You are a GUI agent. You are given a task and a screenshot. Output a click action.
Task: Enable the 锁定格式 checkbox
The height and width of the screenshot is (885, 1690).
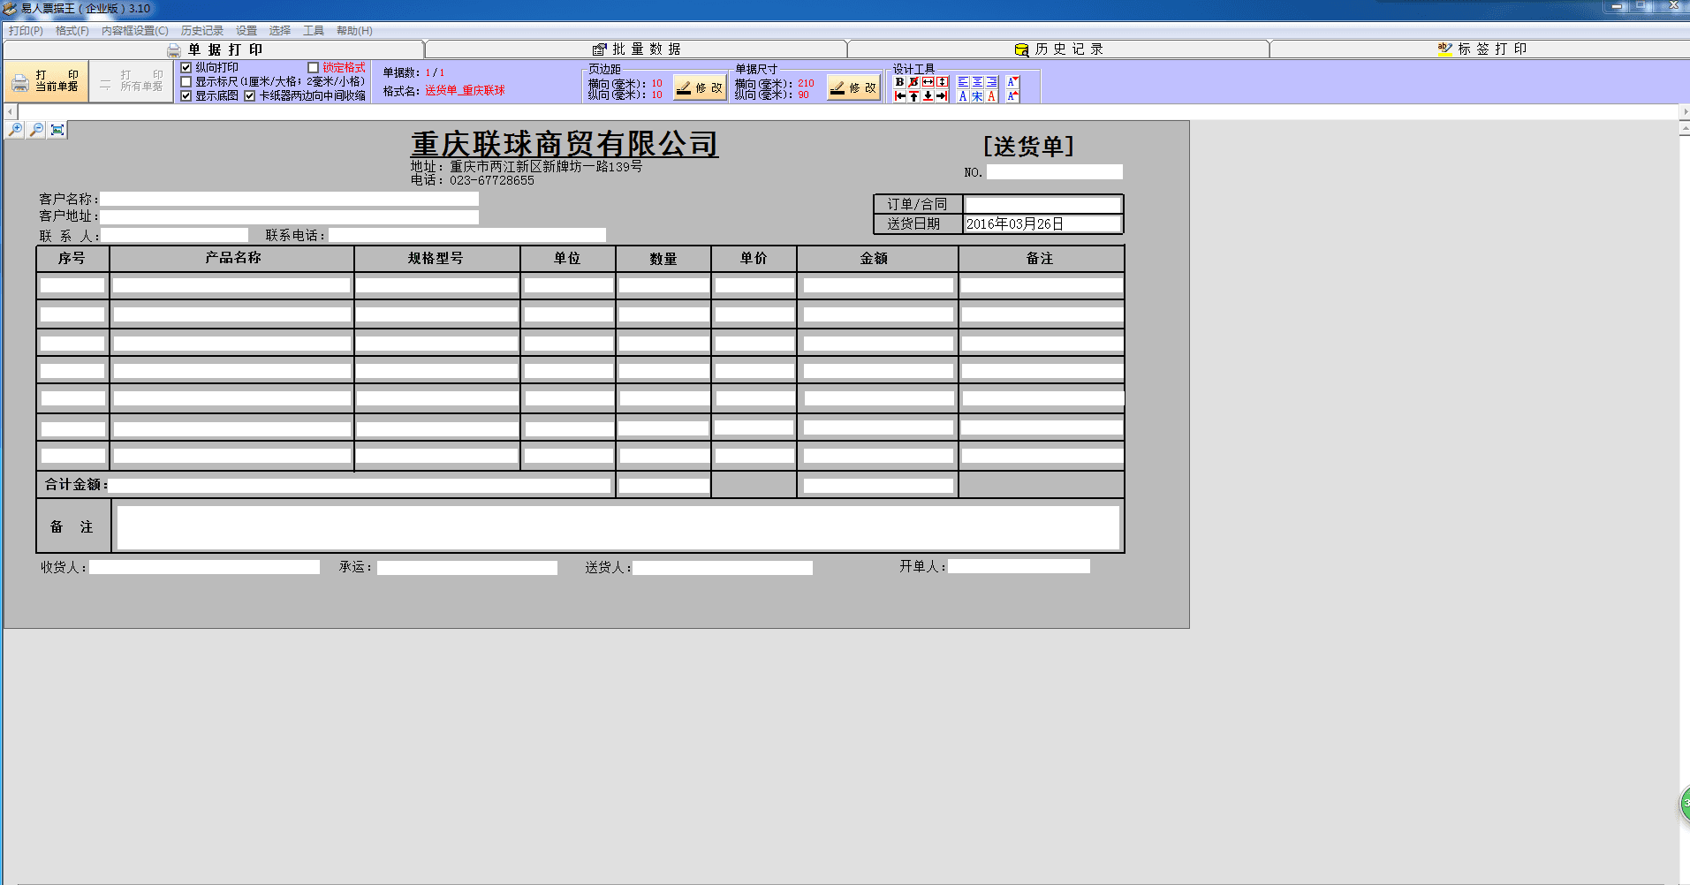313,67
